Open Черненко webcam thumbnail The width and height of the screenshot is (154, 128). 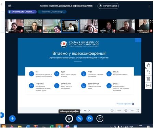click(x=15, y=26)
